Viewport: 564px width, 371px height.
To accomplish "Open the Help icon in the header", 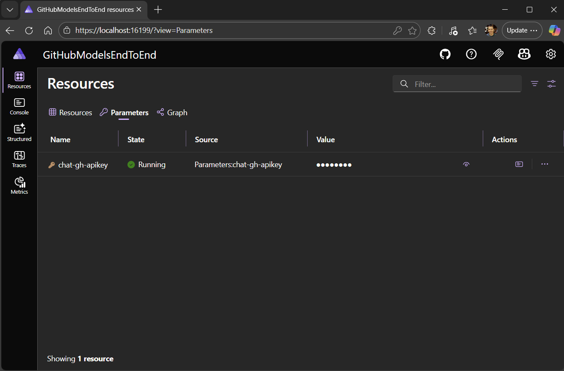I will click(x=471, y=54).
